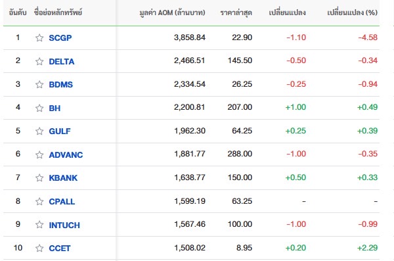Click the star icon beside CCET
Image resolution: width=394 pixels, height=261 pixels.
point(39,248)
